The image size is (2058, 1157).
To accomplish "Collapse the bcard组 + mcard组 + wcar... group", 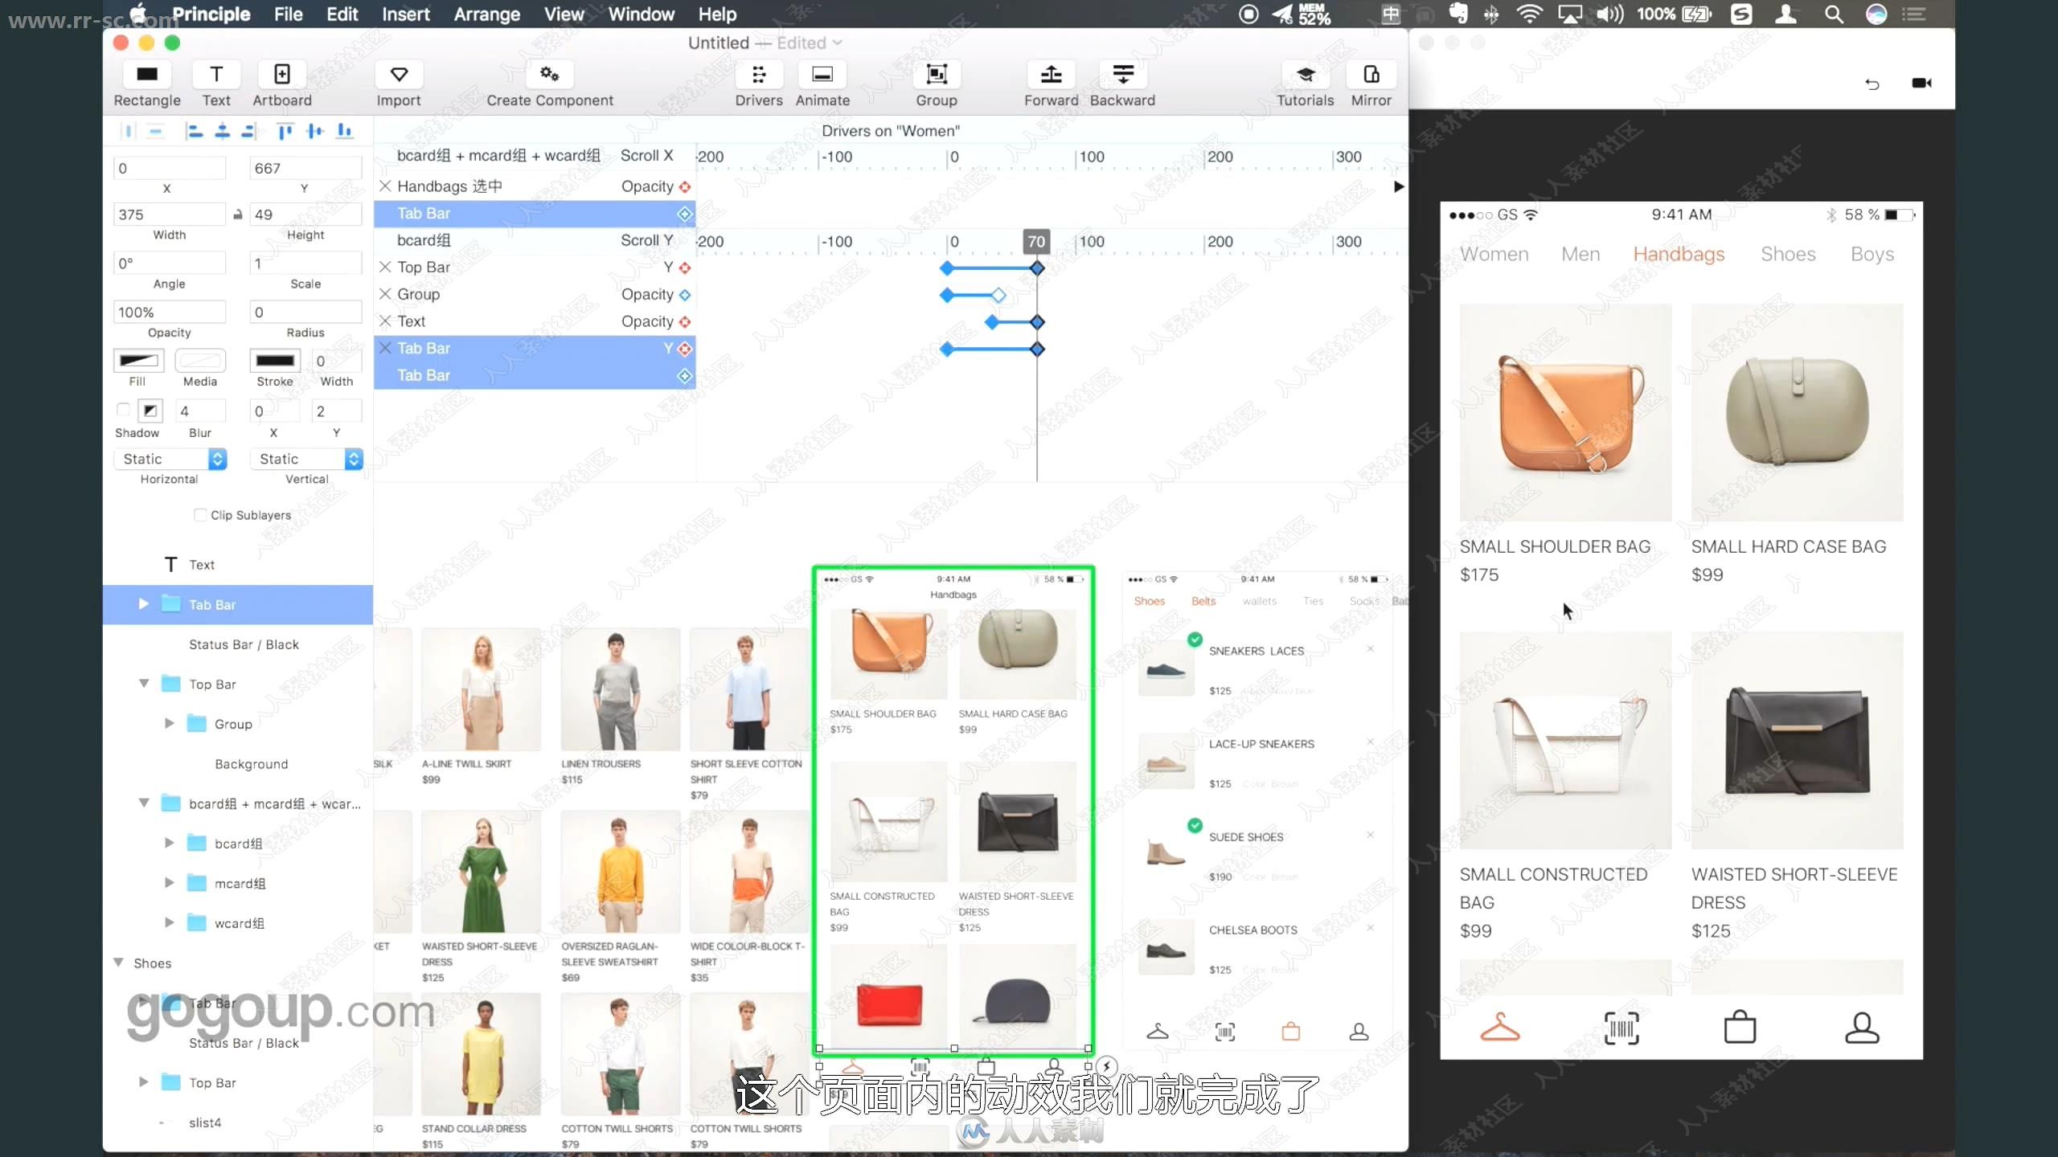I will (144, 803).
